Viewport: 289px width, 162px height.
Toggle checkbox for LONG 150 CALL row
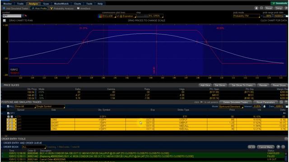(9, 129)
